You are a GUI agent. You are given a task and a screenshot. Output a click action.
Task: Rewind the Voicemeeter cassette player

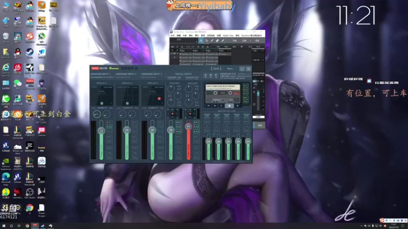click(x=209, y=106)
